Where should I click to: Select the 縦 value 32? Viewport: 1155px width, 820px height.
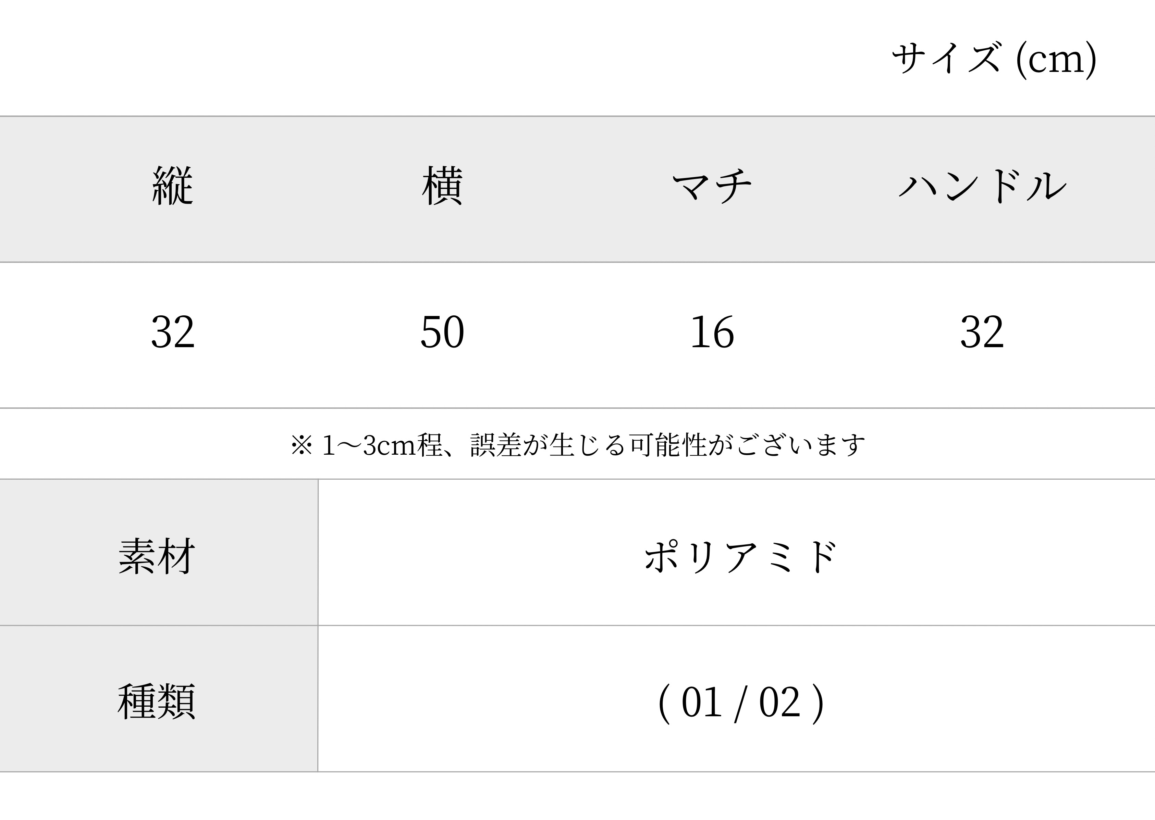pos(173,332)
